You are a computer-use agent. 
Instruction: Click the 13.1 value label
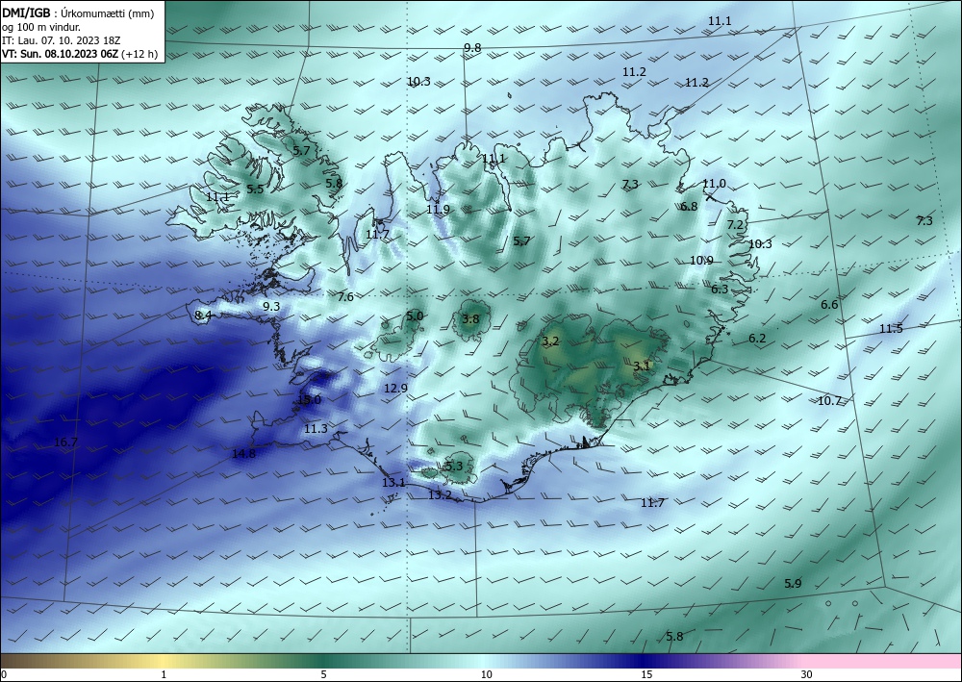pyautogui.click(x=393, y=483)
